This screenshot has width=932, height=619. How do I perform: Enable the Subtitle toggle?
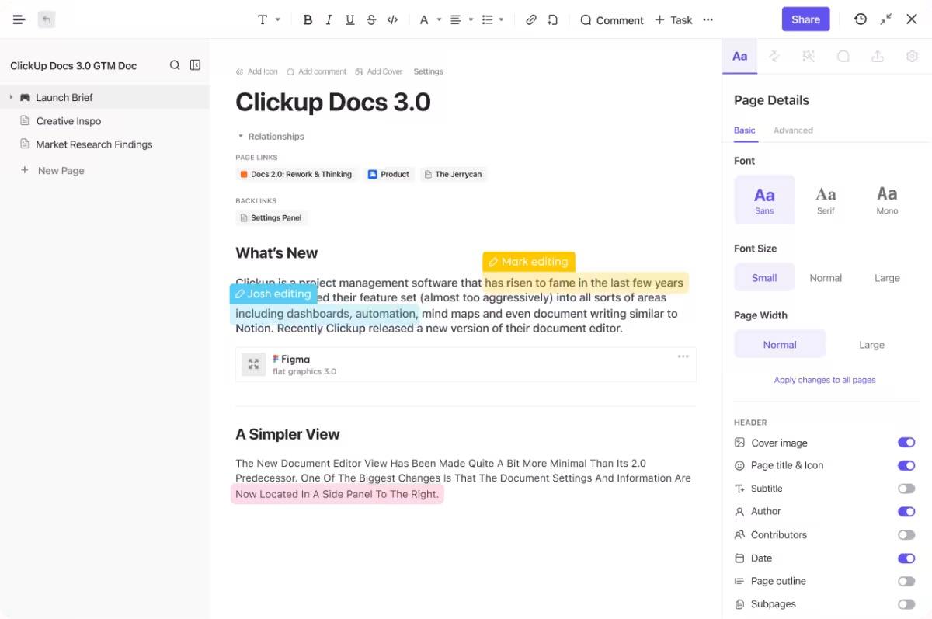point(906,489)
